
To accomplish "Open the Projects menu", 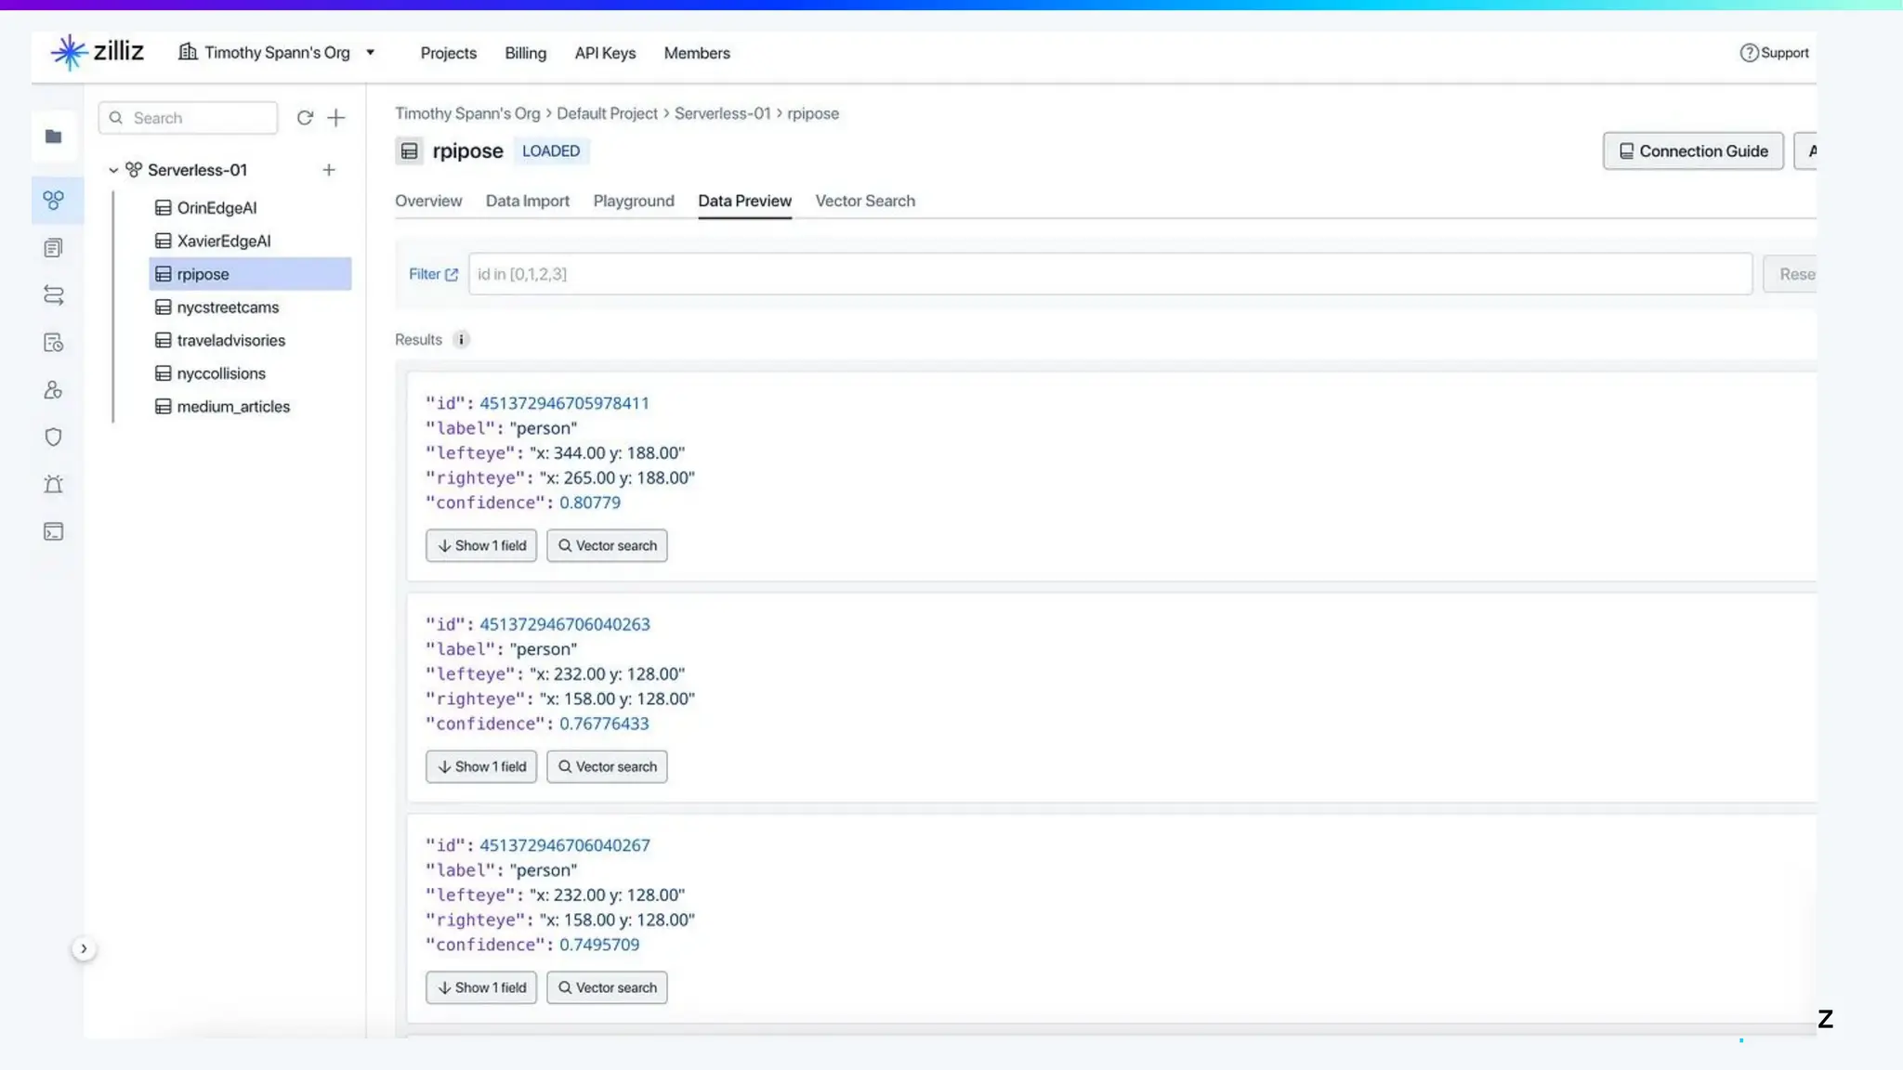I will [x=449, y=54].
